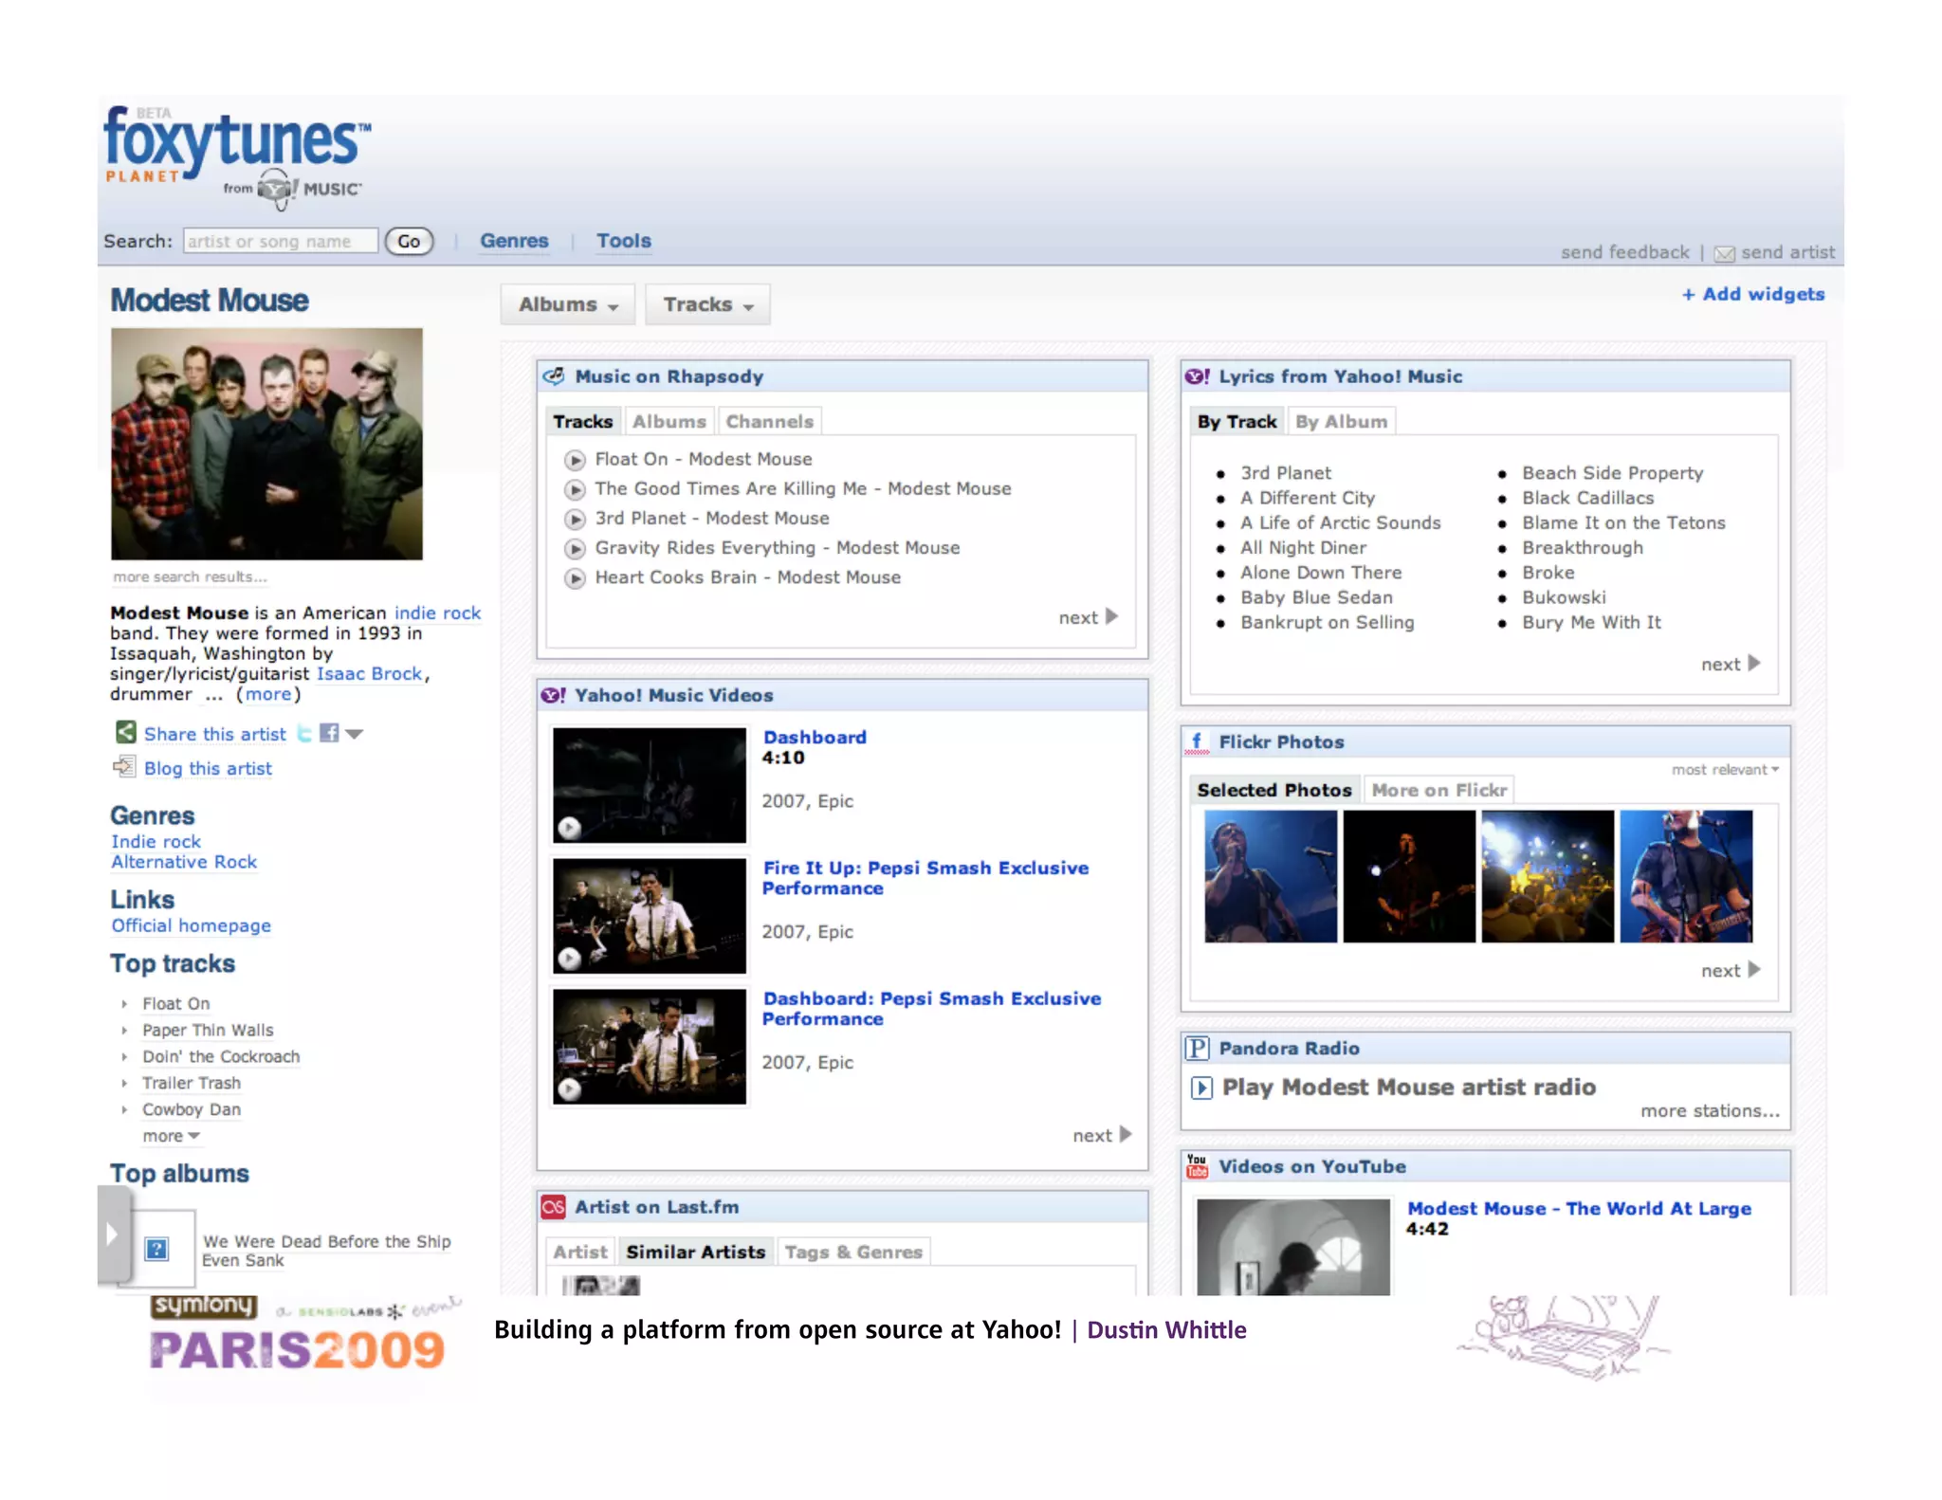Click the artist or song search field
Image resolution: width=1942 pixels, height=1500 pixels.
click(x=281, y=241)
